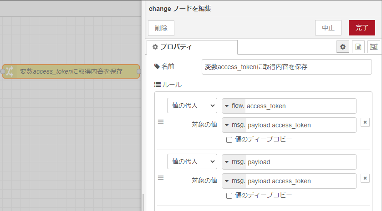Open first rule action dropdown 値の代入
The image size is (382, 211).
tap(192, 105)
